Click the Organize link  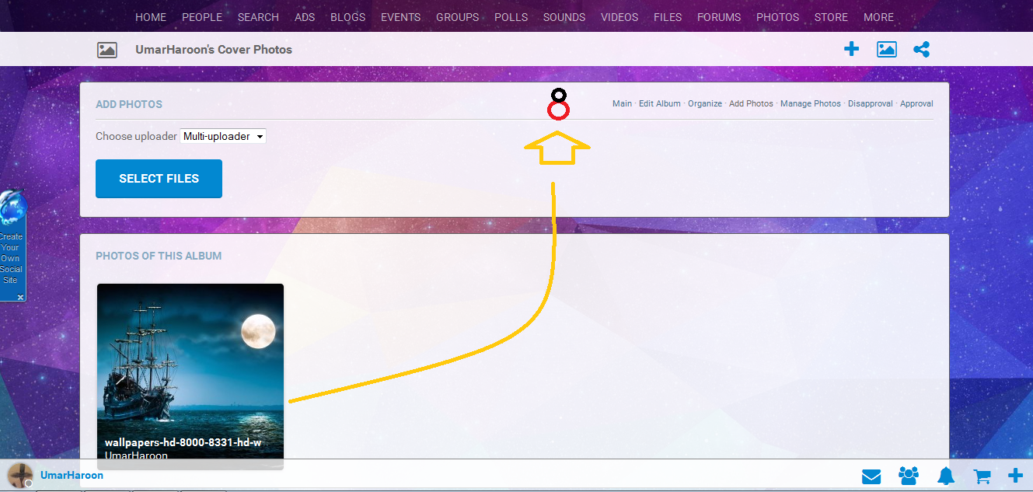click(x=704, y=104)
